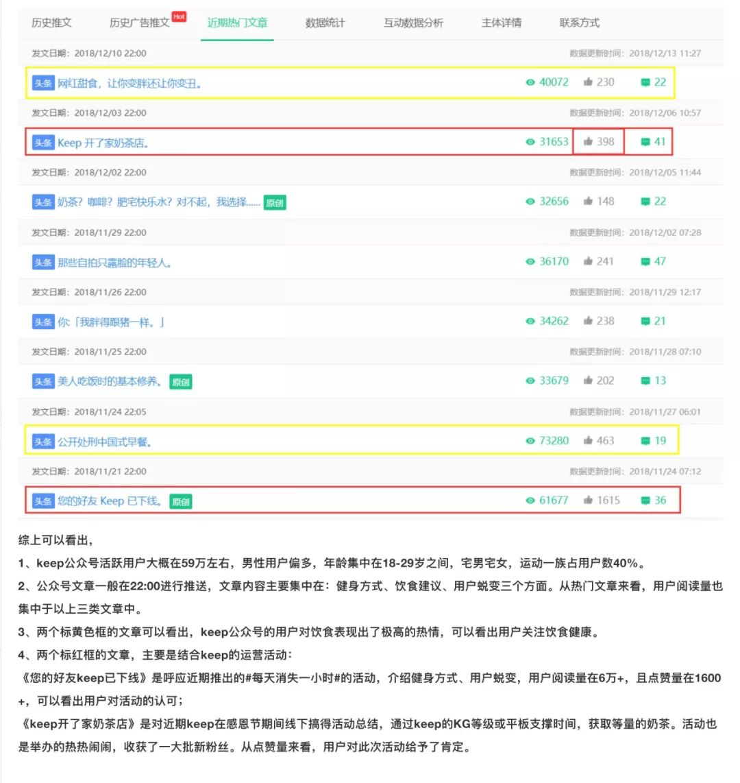The width and height of the screenshot is (740, 783).
Task: Open article 网红甜食，让你变胖还让你变丑
Action: tap(129, 83)
